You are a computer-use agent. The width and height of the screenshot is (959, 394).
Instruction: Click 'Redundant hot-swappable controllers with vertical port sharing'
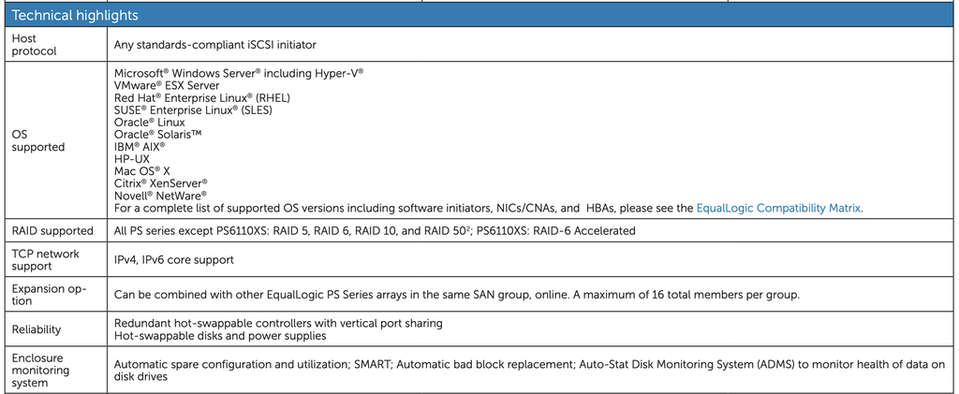coord(278,323)
